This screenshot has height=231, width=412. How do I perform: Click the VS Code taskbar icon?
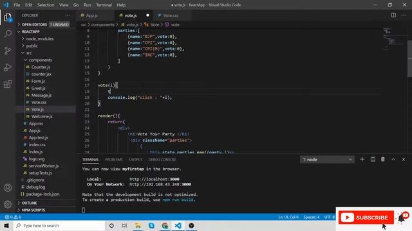click(178, 225)
